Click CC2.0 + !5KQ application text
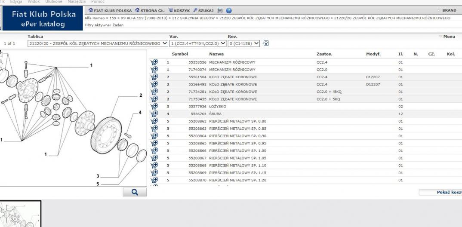The width and height of the screenshot is (462, 227). (x=329, y=92)
